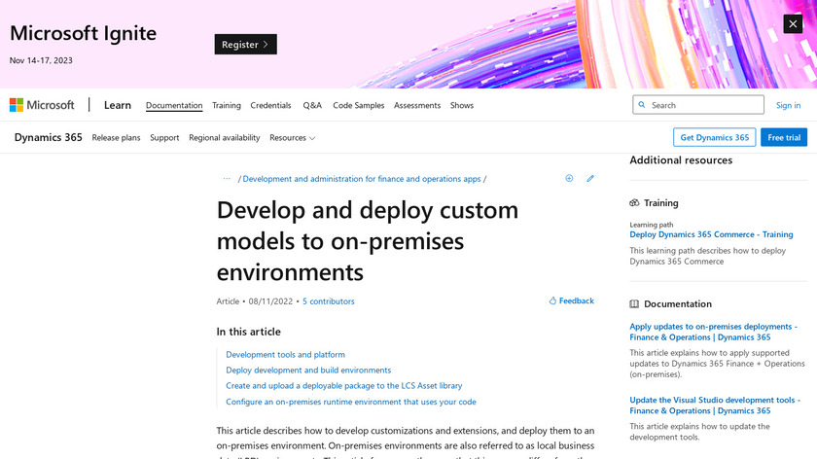
Task: Open the 5 contributors link
Action: tap(328, 301)
